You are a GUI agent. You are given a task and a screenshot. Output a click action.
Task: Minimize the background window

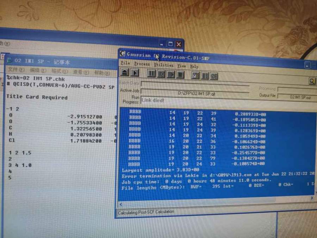(x=162, y=44)
